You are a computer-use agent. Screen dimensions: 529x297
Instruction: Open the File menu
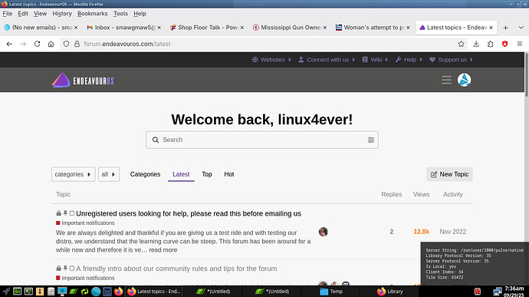click(x=8, y=14)
